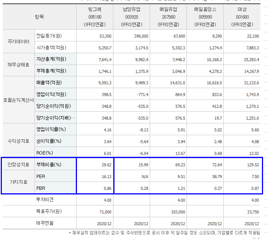Click 빙그레 PER value 16.13
Screen dimensions: 268x240
(107, 177)
